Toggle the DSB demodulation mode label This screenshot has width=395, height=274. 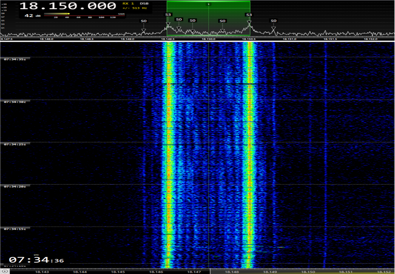pyautogui.click(x=144, y=3)
